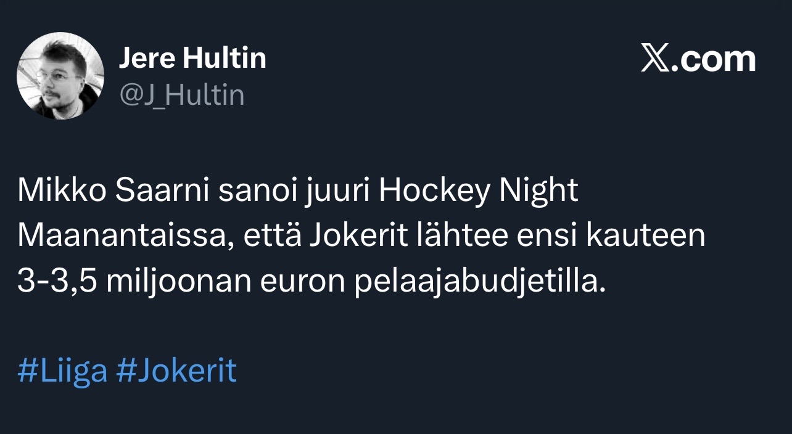Click the display name Jere Hultin
This screenshot has height=434, width=792.
[x=192, y=59]
